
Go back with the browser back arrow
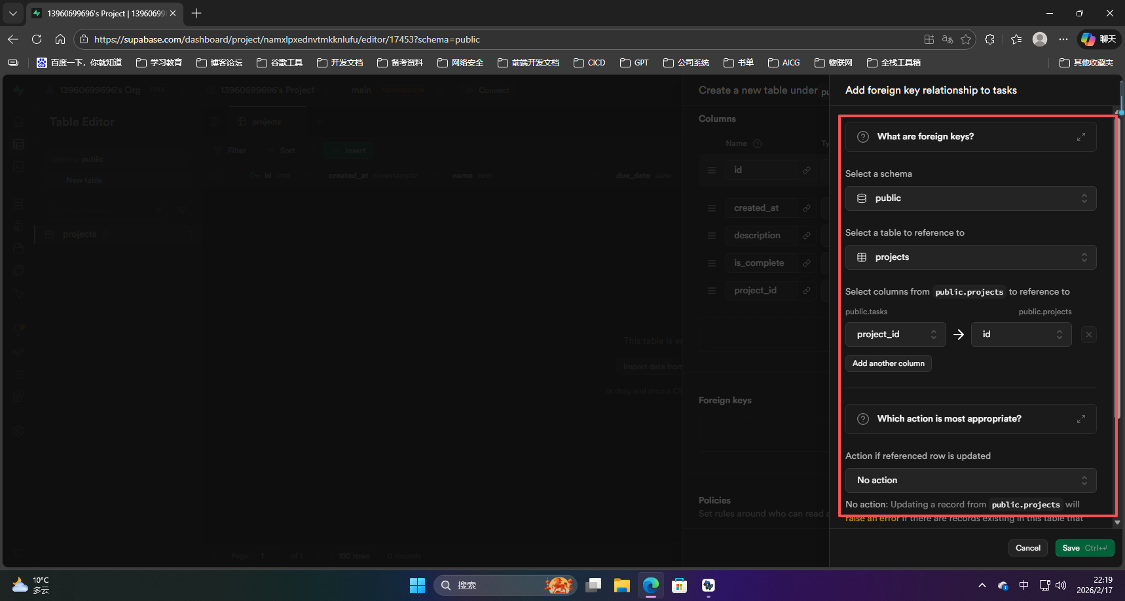(13, 39)
